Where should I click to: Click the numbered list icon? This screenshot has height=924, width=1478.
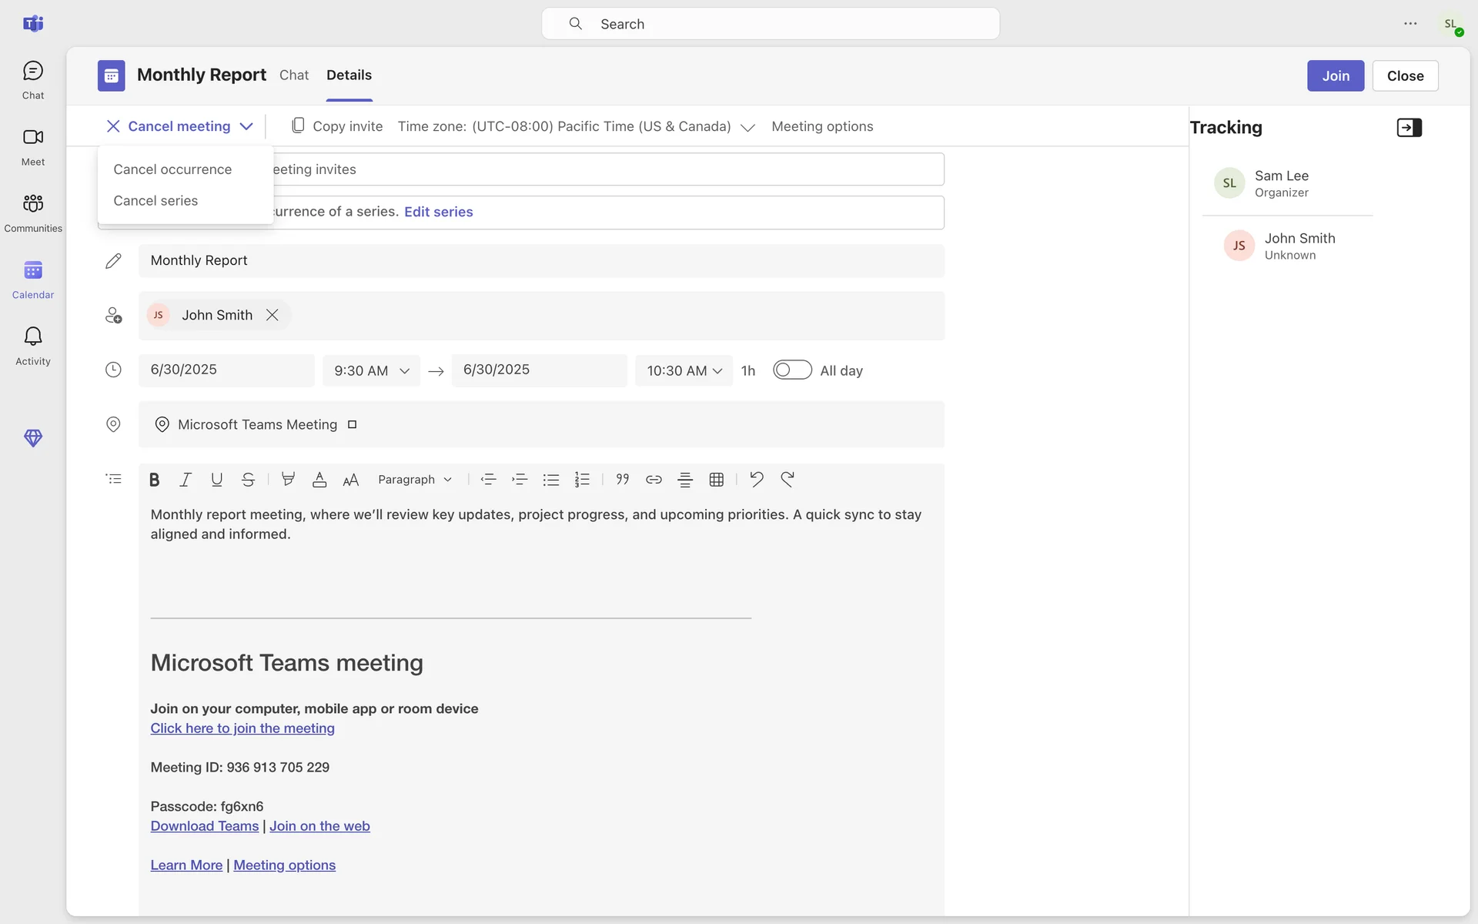tap(582, 480)
